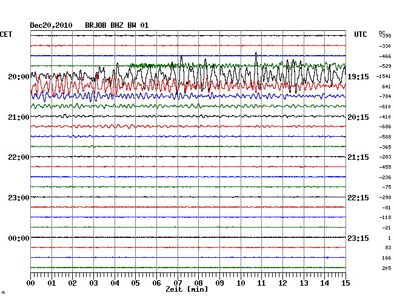Click minute axis tick label "04"

tap(115, 283)
